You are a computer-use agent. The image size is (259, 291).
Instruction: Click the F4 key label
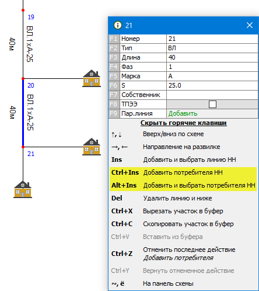(x=114, y=67)
